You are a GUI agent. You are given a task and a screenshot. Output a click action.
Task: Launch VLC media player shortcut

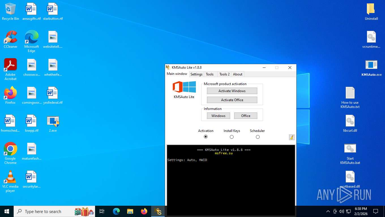[x=10, y=181]
